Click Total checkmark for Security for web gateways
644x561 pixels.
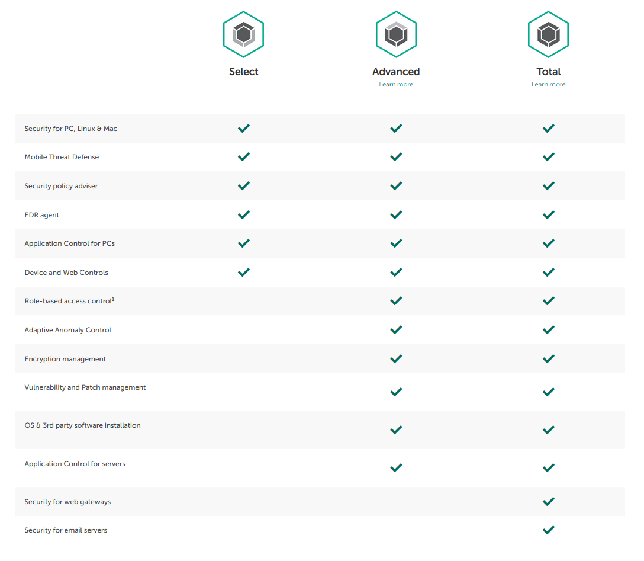point(548,502)
